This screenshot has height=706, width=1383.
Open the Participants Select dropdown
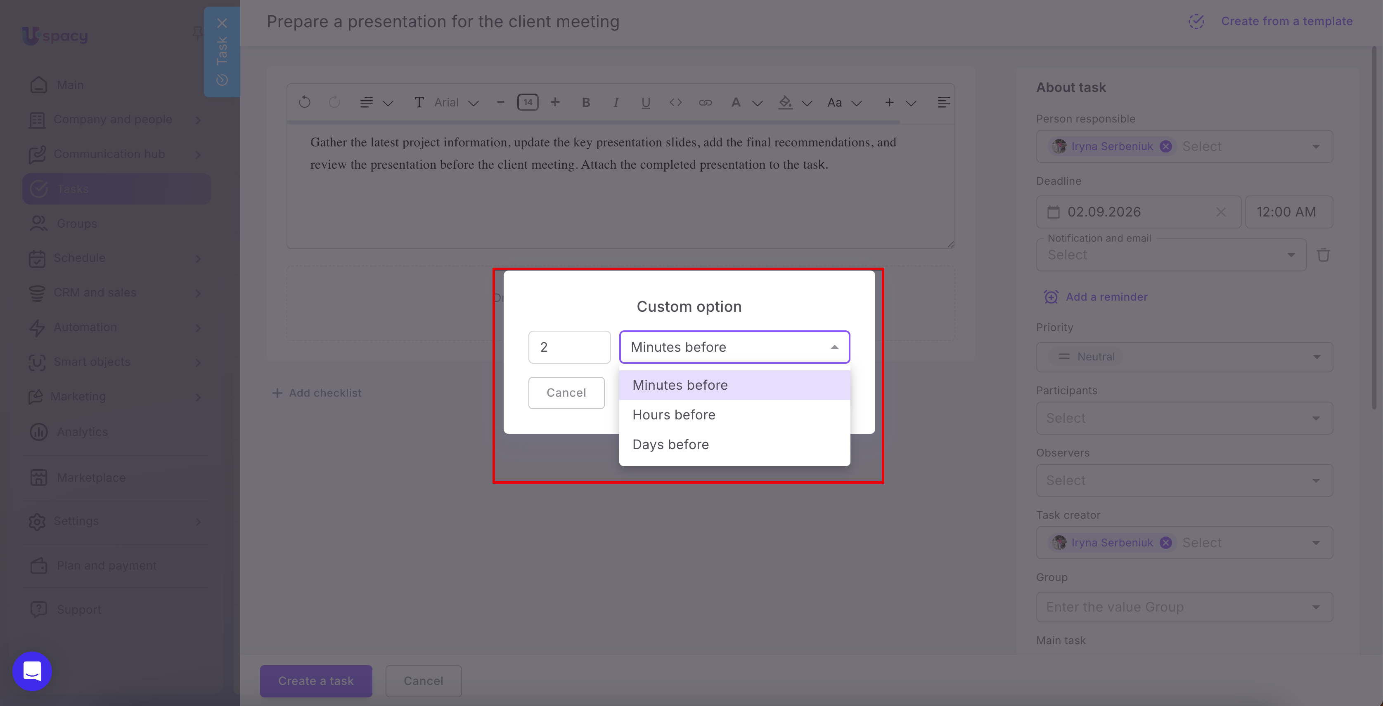click(1184, 418)
